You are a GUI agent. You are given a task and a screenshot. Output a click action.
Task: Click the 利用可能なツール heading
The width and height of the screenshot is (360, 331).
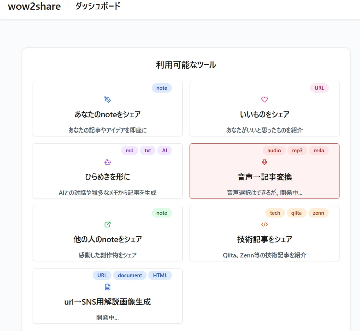[186, 65]
